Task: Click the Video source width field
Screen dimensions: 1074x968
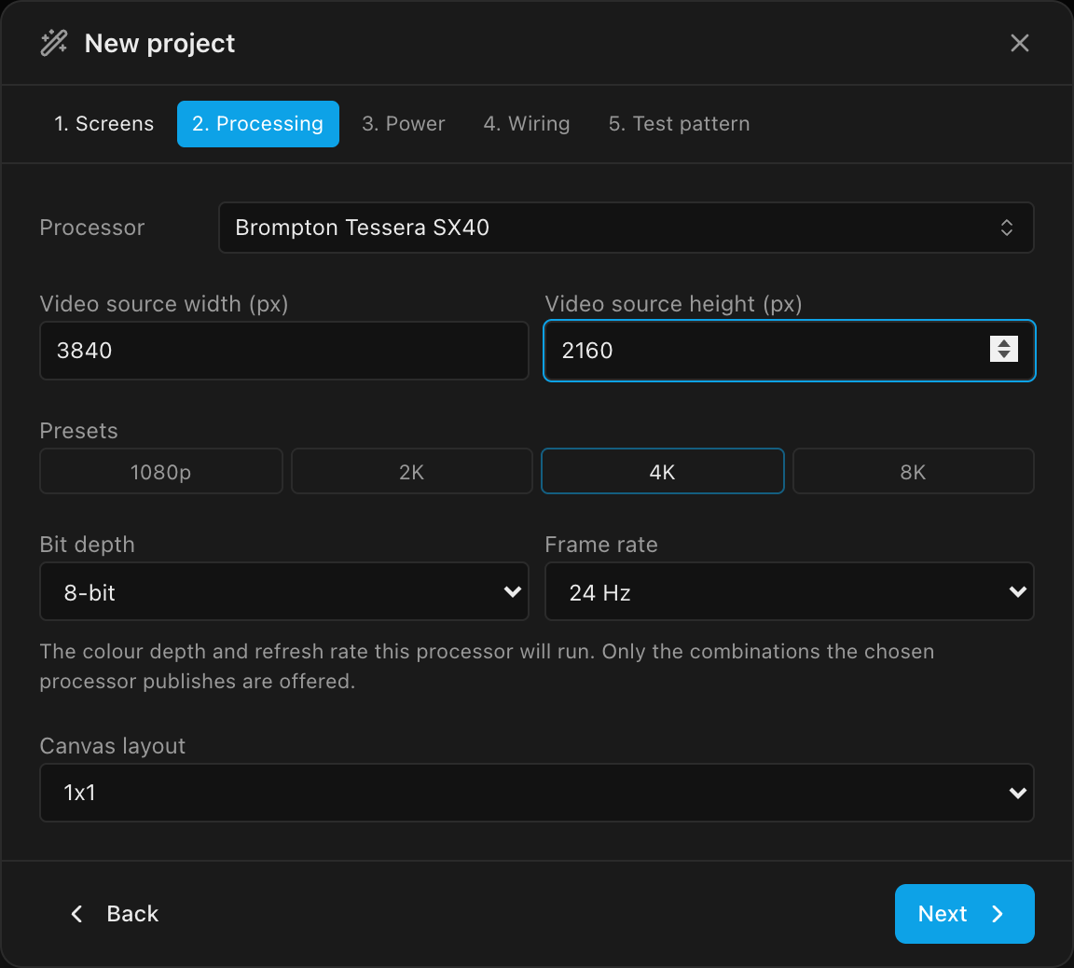Action: coord(284,351)
